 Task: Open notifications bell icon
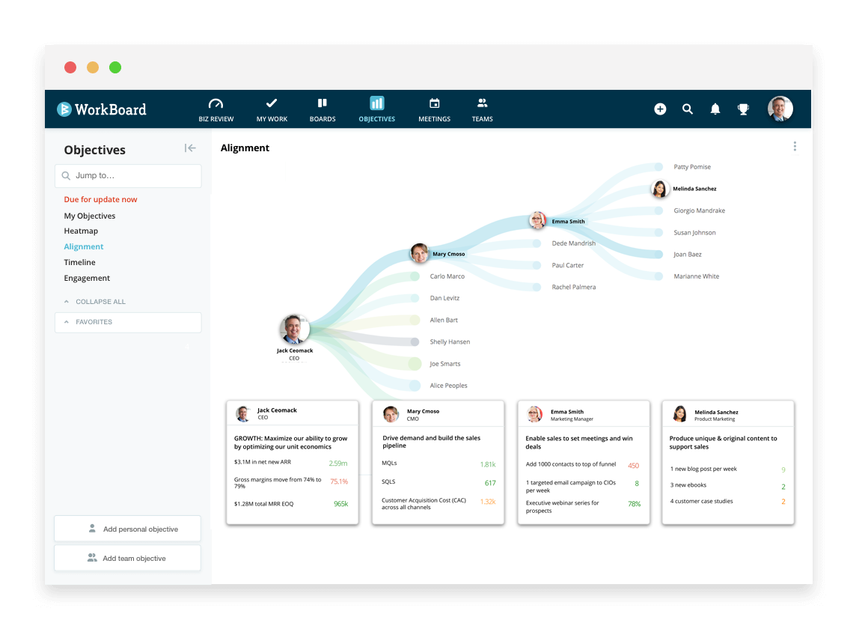715,109
